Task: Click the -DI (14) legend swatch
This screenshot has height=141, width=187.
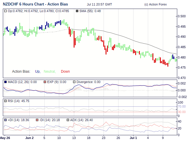Action: [37, 120]
